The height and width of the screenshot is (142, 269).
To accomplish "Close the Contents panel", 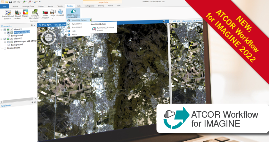I will [x=35, y=25].
